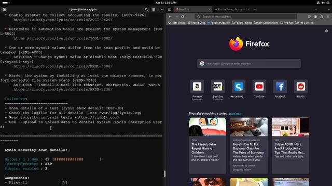Open the Reddit shortcut tile
The width and height of the screenshot is (332, 186).
click(x=301, y=86)
